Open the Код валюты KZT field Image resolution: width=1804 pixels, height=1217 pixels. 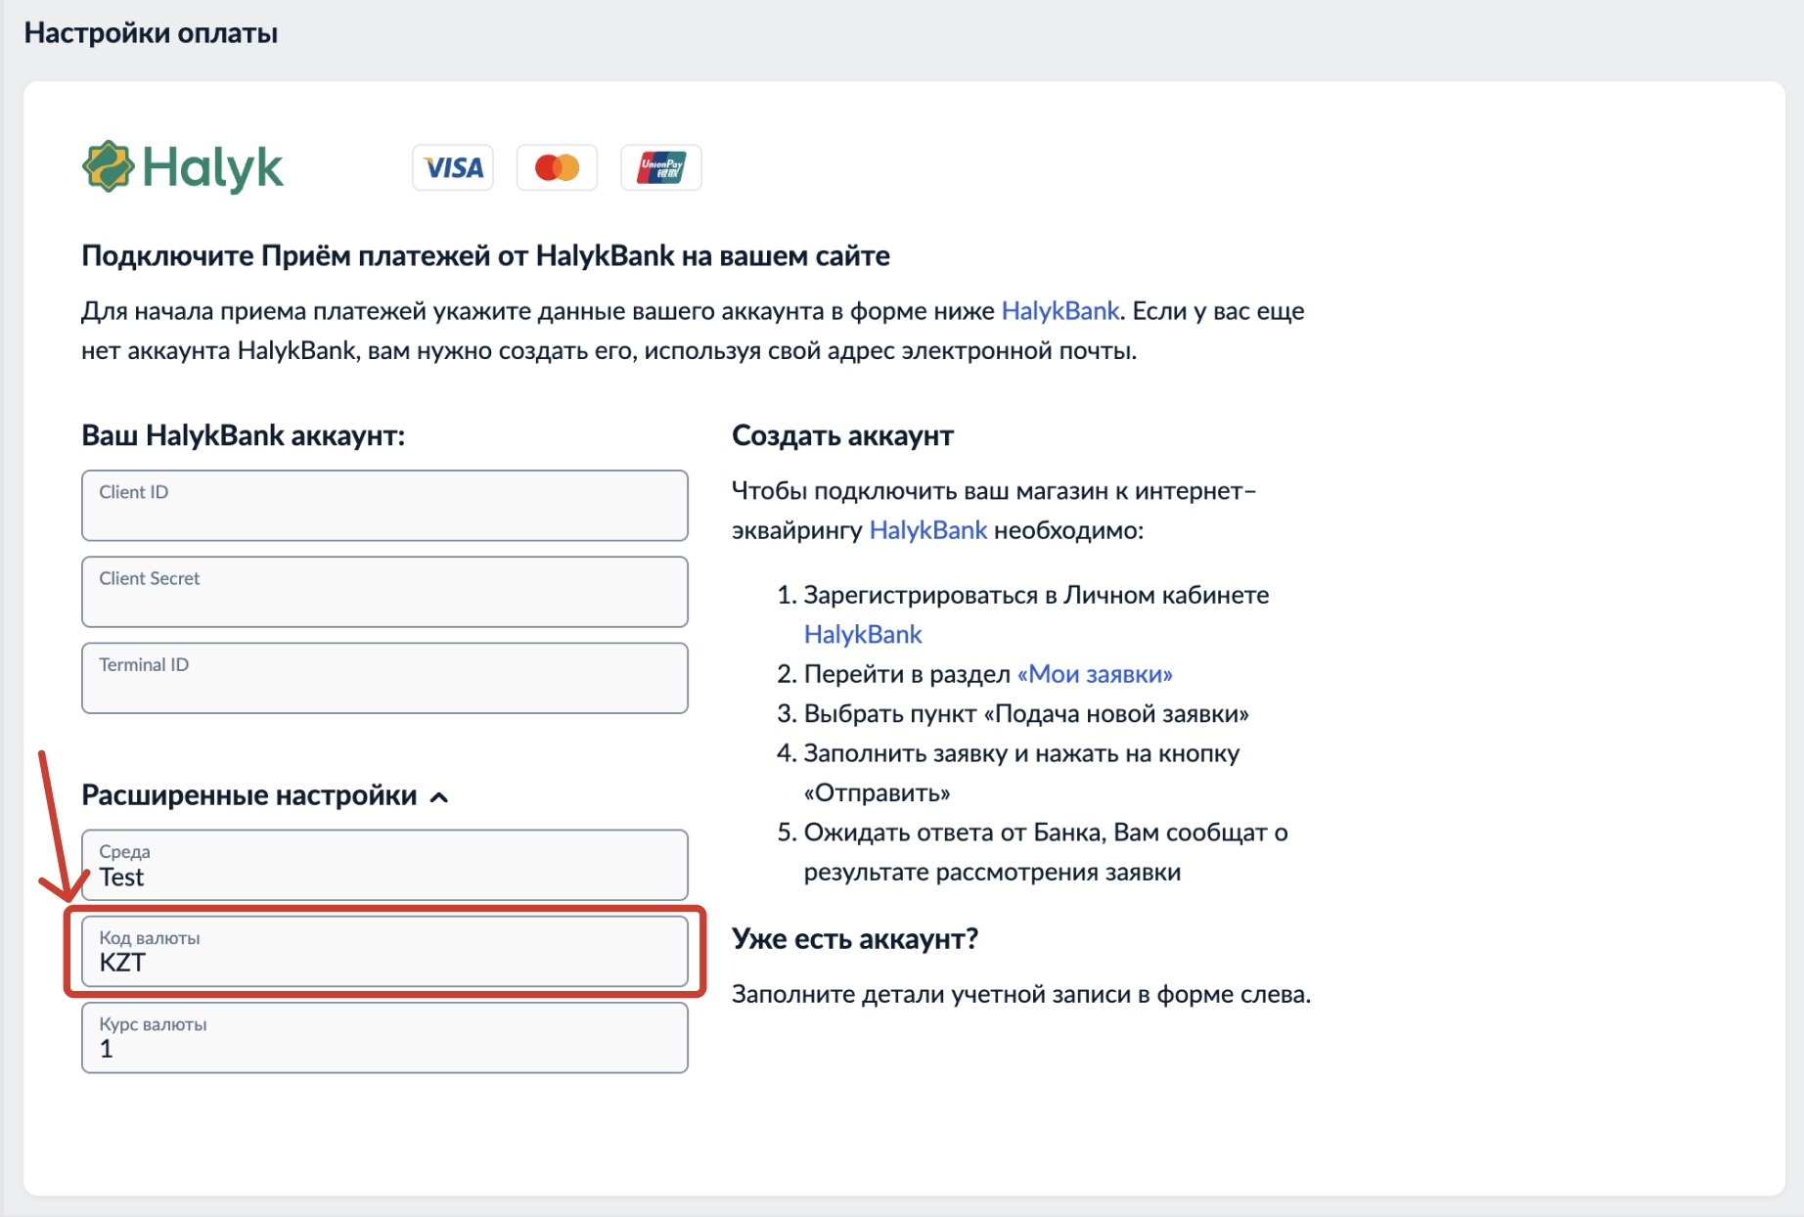point(384,951)
